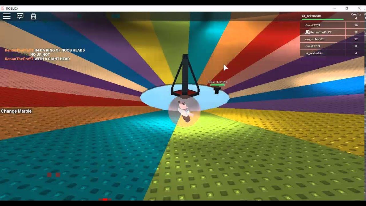Click the KenanTheProYT name tag above the player

217,82
